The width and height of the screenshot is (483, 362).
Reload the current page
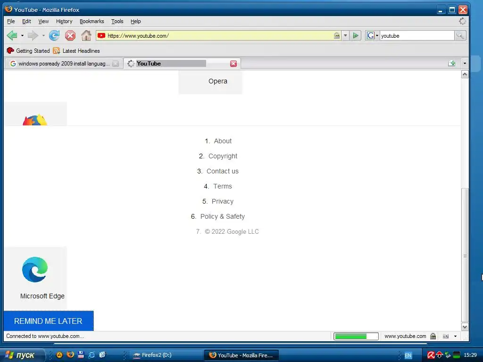54,36
